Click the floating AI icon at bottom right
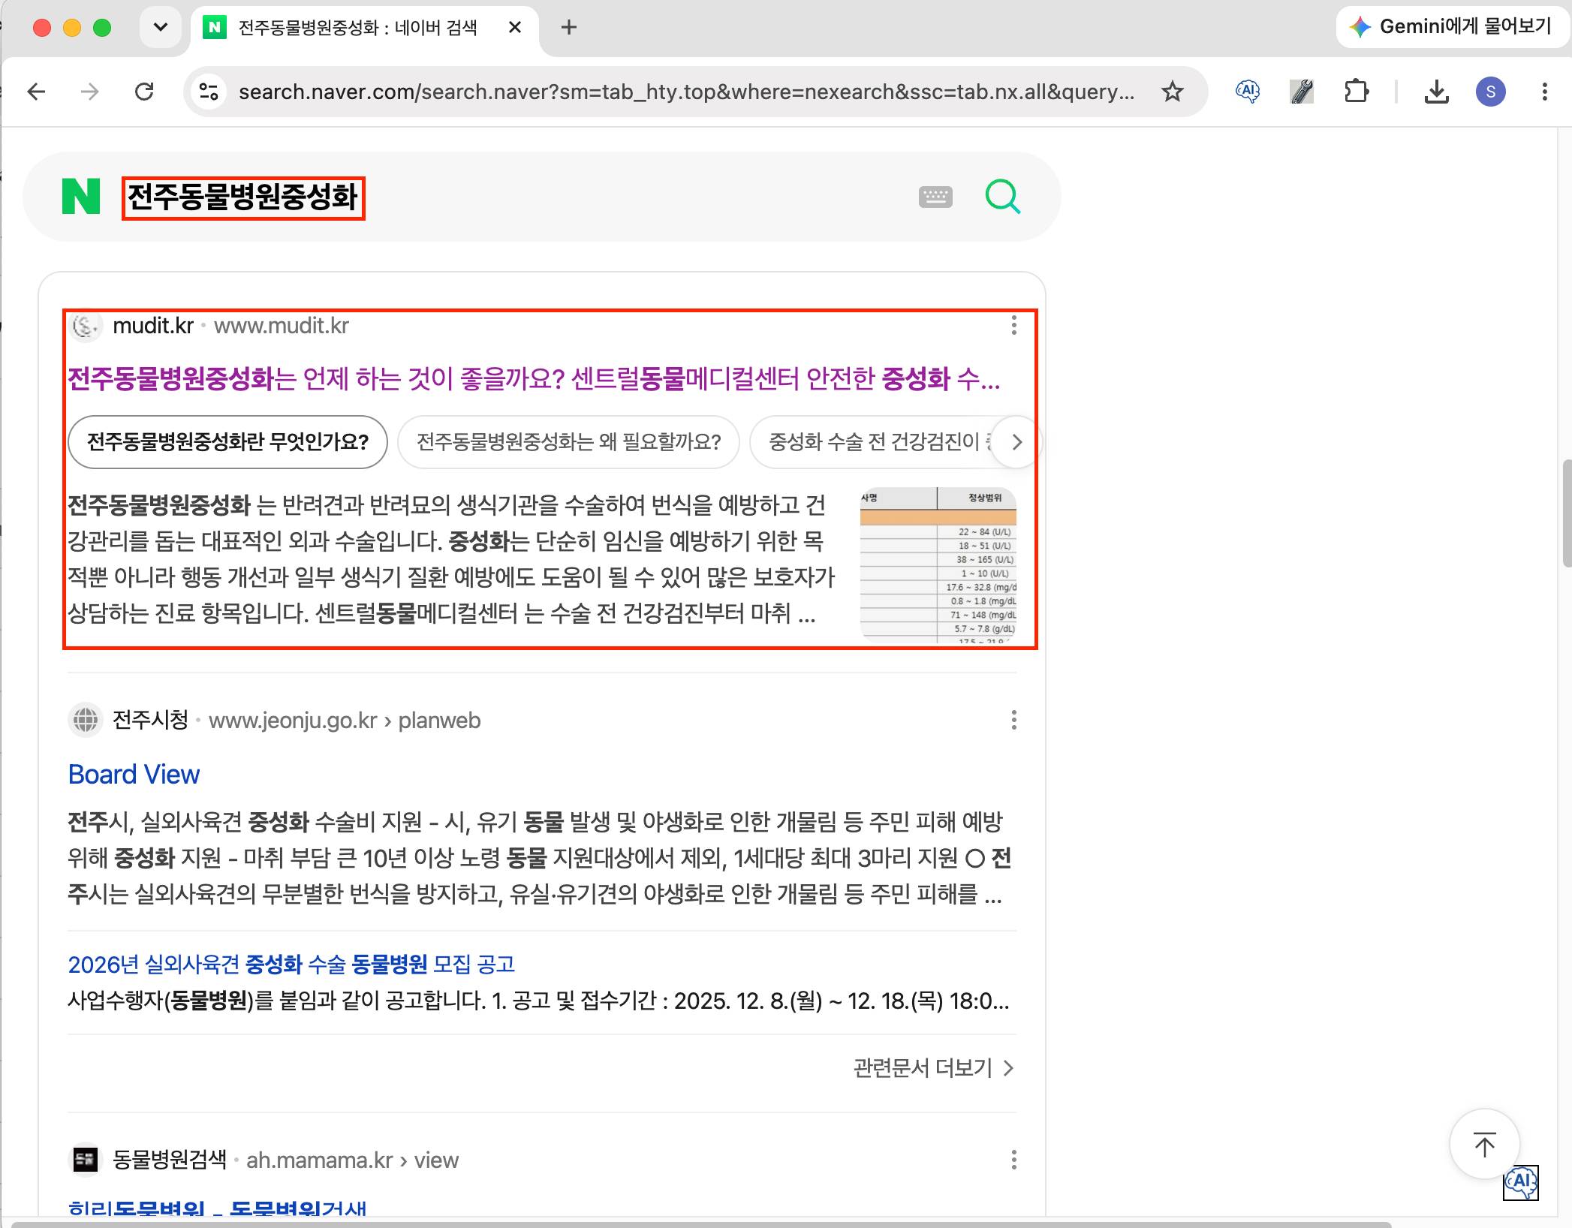Viewport: 1572px width, 1228px height. [1521, 1183]
